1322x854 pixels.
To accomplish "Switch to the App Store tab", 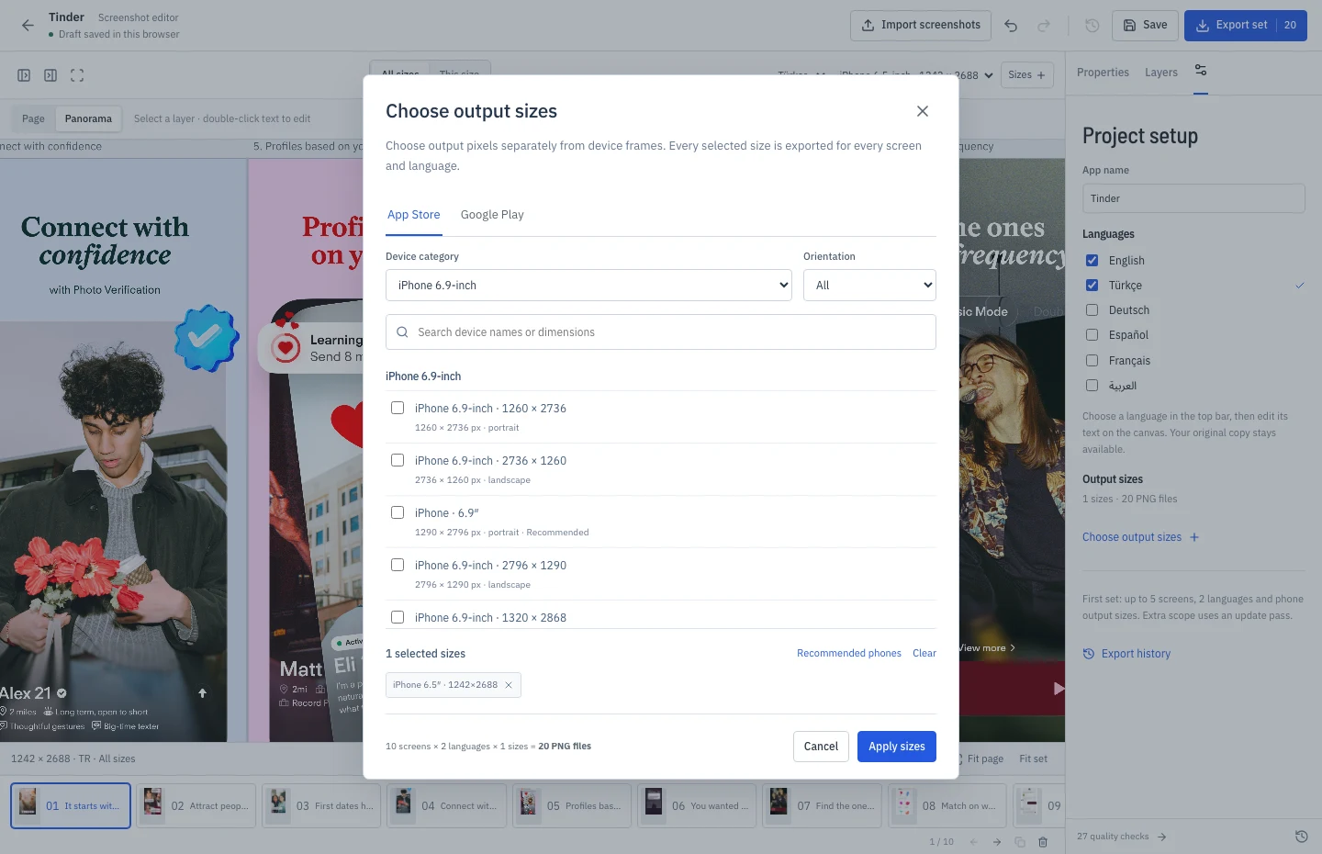I will [413, 215].
